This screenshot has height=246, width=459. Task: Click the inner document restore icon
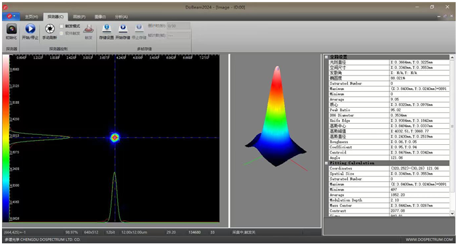pyautogui.click(x=445, y=17)
